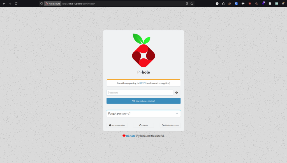This screenshot has width=287, height=163.
Task: Reload the page with the refresh icon
Action: coord(16,4)
